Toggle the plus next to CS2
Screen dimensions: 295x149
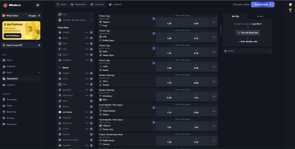click(91, 49)
